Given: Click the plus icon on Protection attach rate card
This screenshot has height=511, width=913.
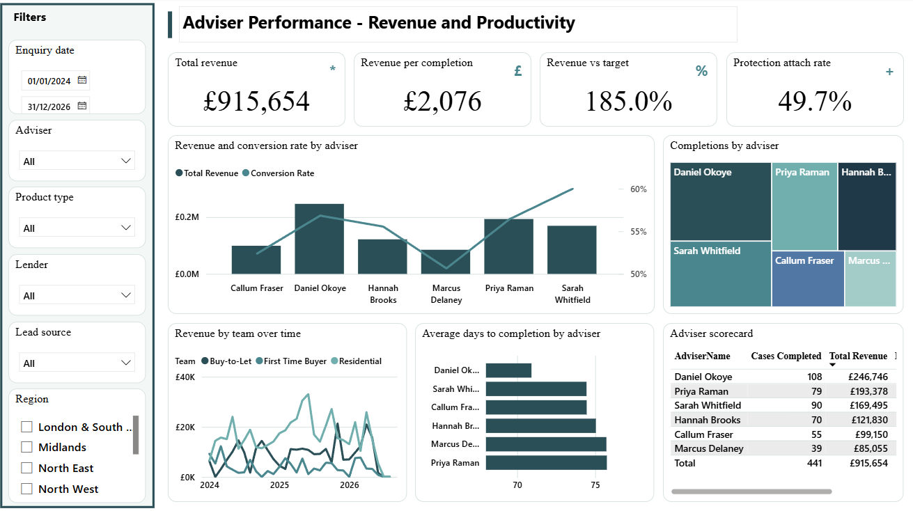Looking at the screenshot, I should click(x=889, y=72).
